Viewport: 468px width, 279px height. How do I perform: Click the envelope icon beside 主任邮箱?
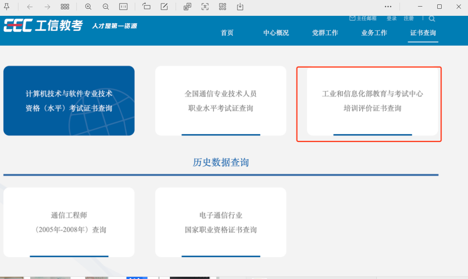tap(352, 18)
